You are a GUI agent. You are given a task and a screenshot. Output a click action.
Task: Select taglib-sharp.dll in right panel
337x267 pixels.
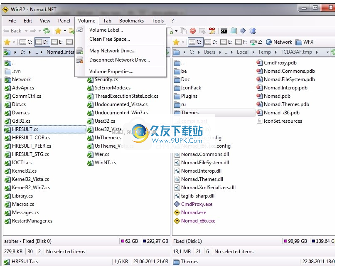click(x=194, y=196)
